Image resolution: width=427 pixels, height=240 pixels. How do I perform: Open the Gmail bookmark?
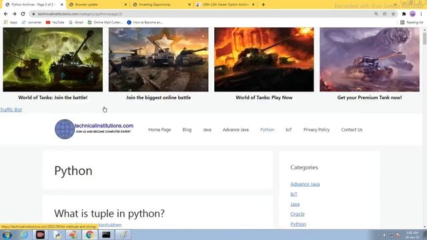(76, 22)
